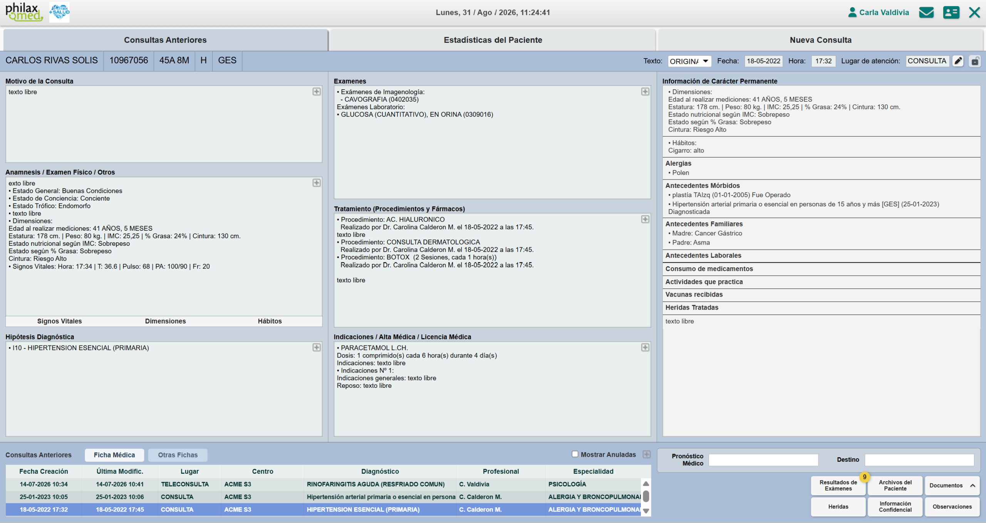This screenshot has width=986, height=523.
Task: Close the application with the X icon
Action: [x=974, y=12]
